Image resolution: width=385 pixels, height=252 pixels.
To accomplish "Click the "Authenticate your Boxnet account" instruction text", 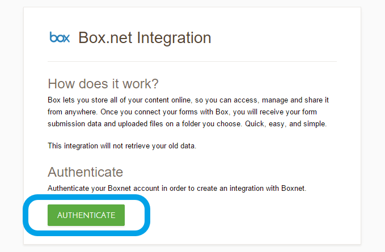I will (x=177, y=188).
